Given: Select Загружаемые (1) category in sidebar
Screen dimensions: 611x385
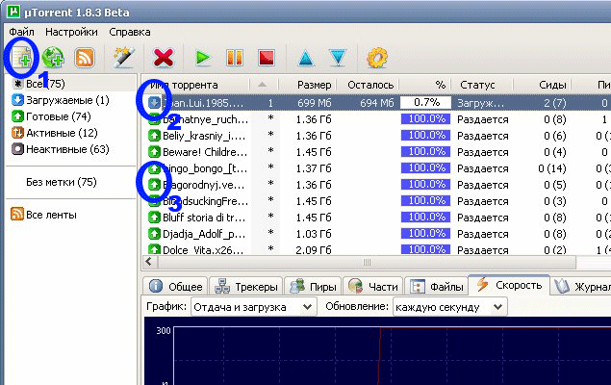Looking at the screenshot, I should [61, 100].
